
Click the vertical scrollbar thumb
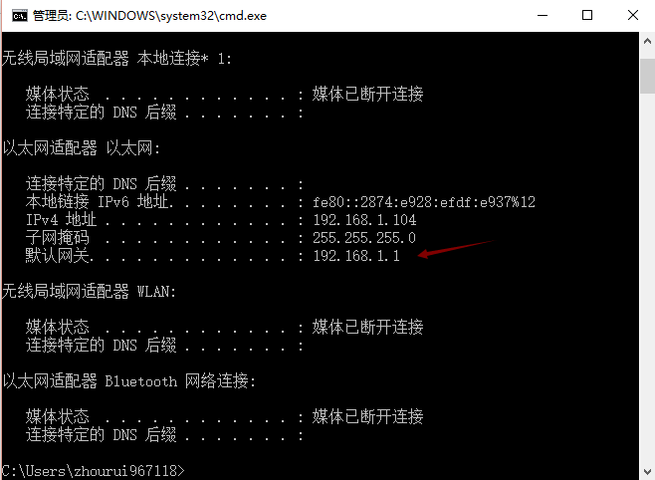tap(647, 76)
